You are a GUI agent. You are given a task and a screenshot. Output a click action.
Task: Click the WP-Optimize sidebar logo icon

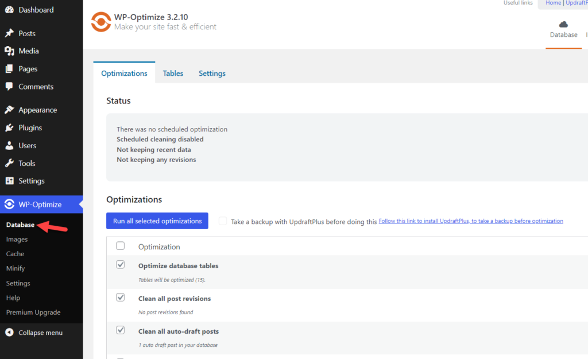pyautogui.click(x=9, y=204)
